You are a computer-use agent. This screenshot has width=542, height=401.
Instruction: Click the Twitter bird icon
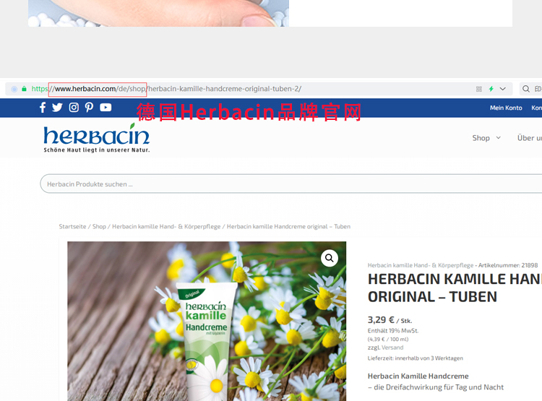[x=57, y=108]
